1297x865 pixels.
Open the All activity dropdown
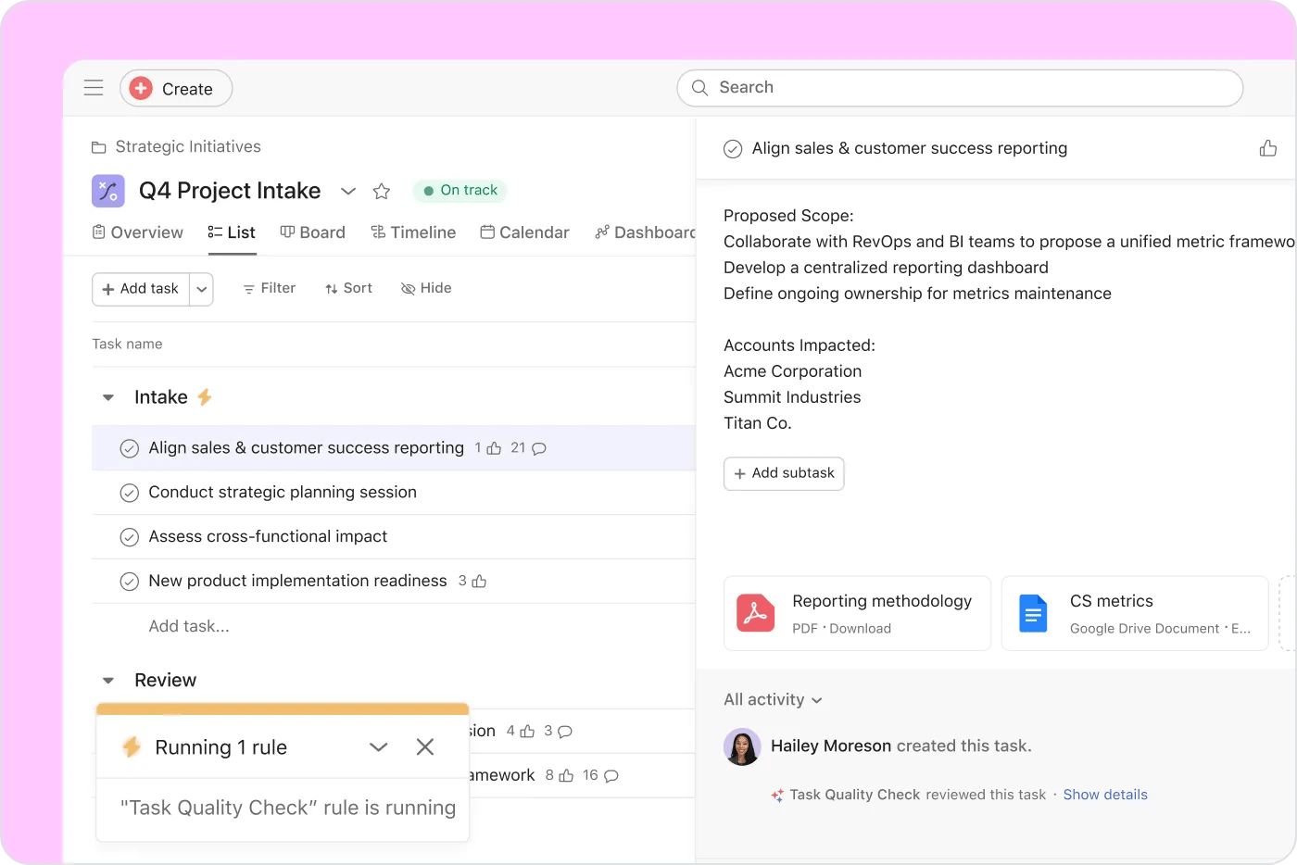[x=773, y=700]
